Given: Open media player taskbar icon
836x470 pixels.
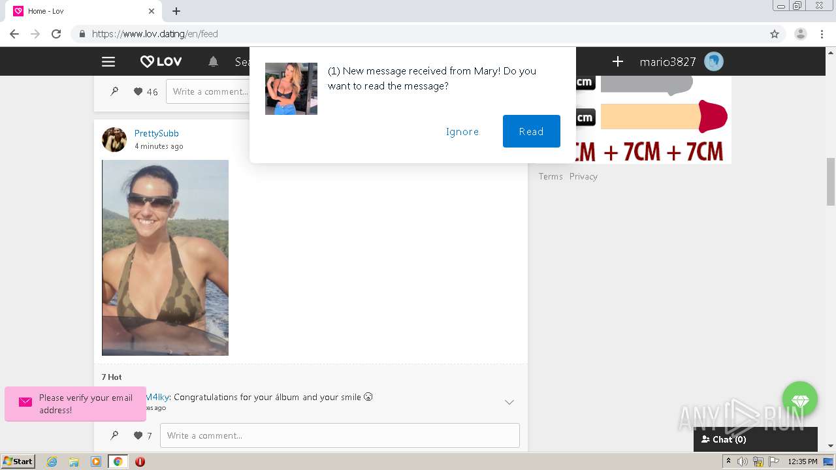Looking at the screenshot, I should tap(96, 462).
